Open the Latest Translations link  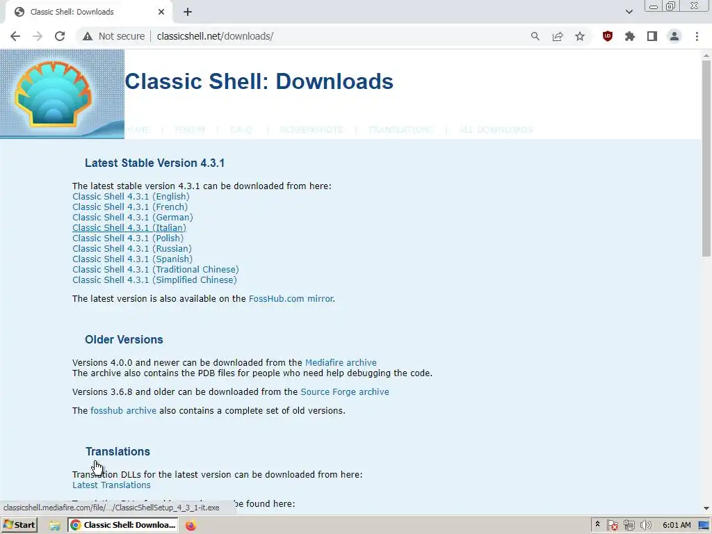click(x=112, y=485)
